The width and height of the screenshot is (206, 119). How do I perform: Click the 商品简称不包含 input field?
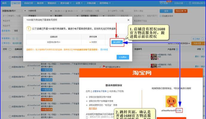click(x=145, y=21)
